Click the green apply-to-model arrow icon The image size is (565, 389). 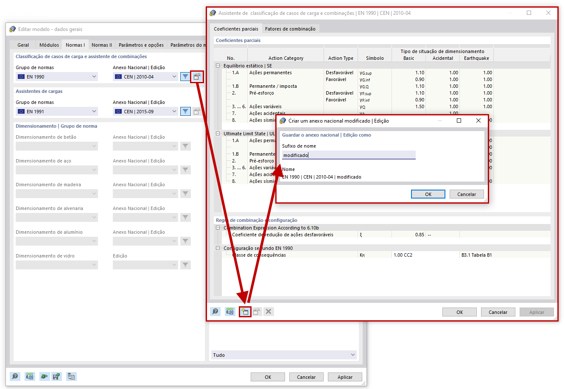pyautogui.click(x=44, y=376)
